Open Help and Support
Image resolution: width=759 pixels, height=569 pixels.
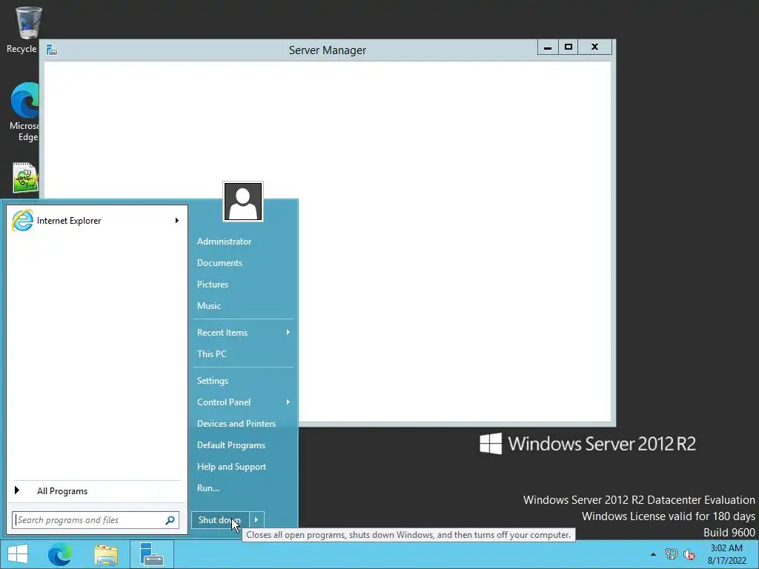[231, 467]
